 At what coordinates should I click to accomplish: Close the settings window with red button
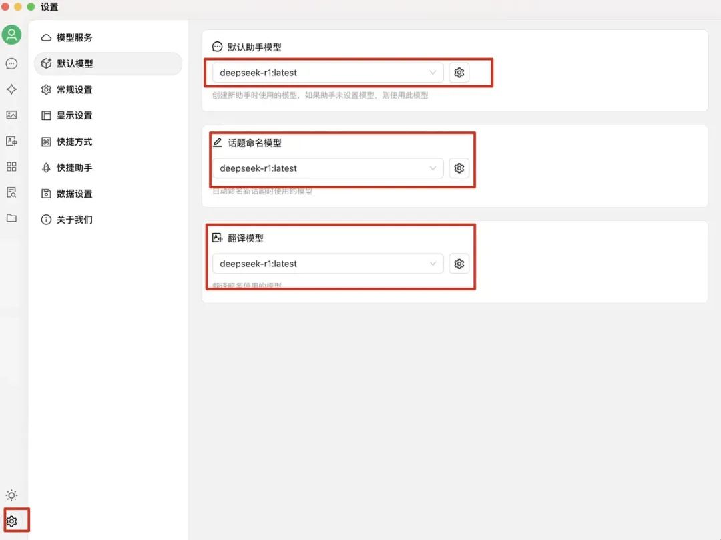pos(5,7)
